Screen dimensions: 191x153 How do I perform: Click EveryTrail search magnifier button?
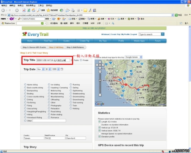coord(163,34)
